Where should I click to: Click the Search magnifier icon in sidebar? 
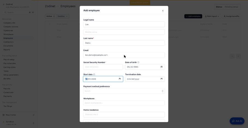(5, 13)
